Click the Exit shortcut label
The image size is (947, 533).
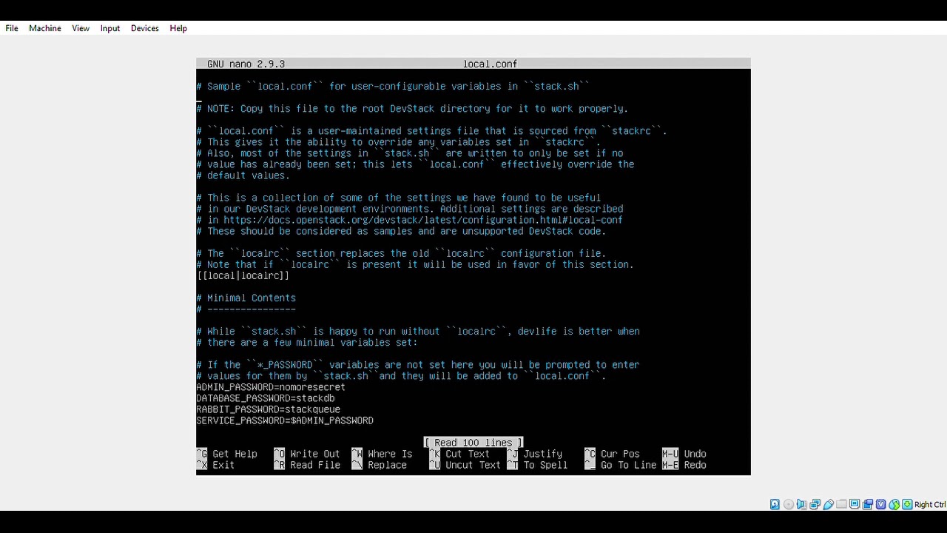coord(223,465)
